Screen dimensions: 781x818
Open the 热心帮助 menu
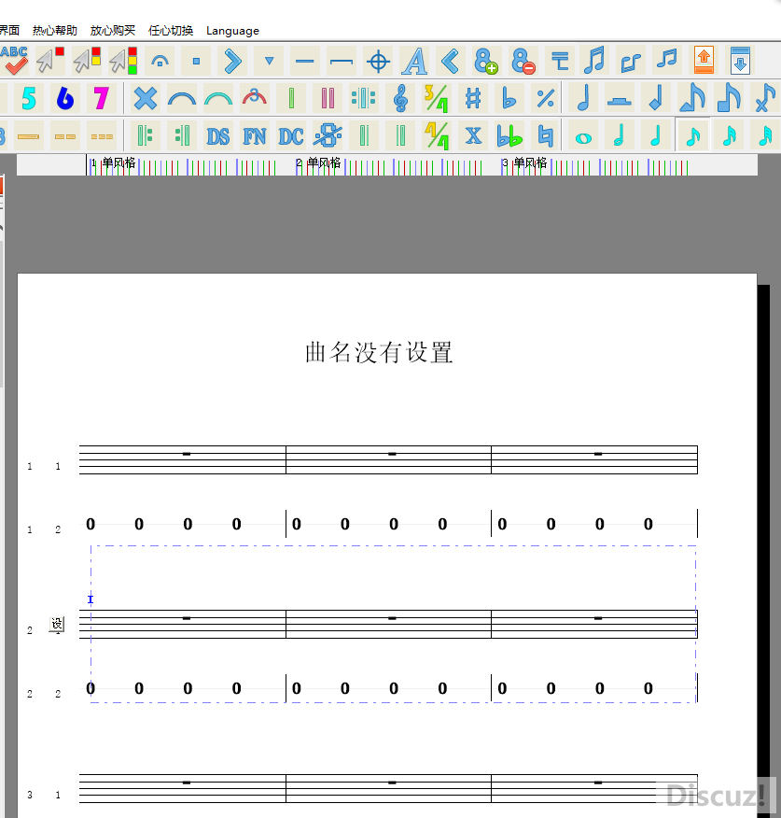click(x=55, y=31)
